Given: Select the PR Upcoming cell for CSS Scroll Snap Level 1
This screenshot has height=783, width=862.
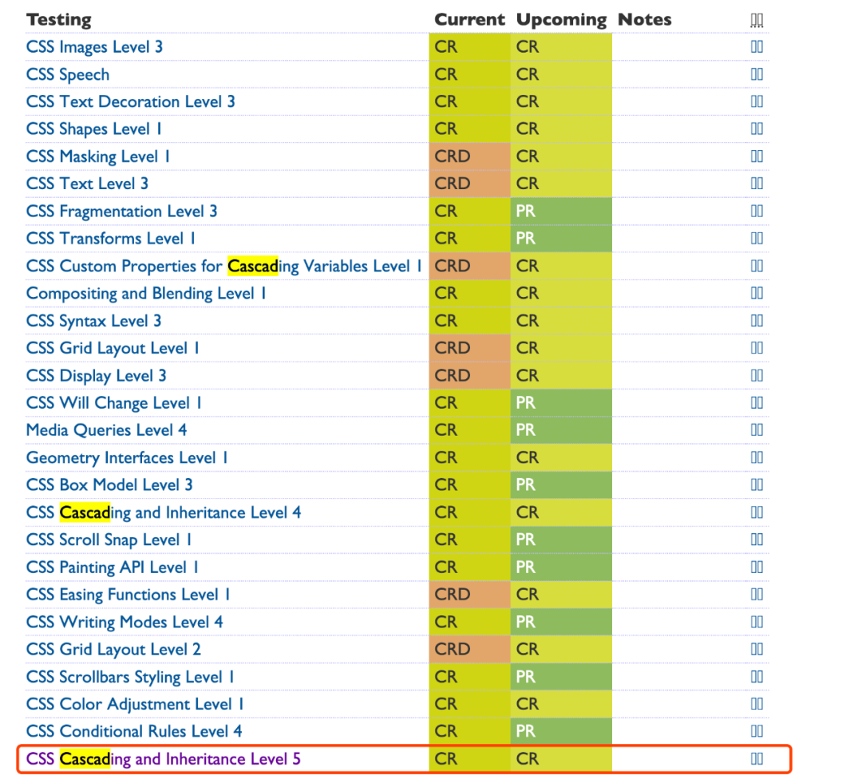Looking at the screenshot, I should pos(561,540).
